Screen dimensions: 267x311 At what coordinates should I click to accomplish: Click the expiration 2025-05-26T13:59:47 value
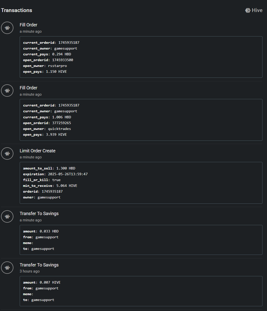coord(68,174)
